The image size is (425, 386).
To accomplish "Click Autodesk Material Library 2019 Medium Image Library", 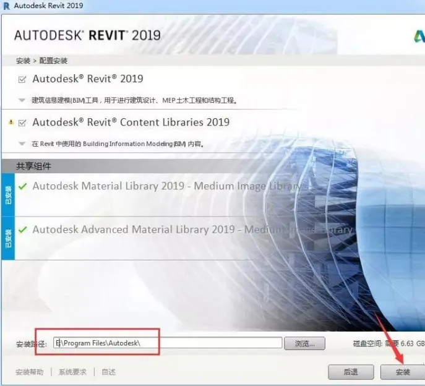I will 167,186.
